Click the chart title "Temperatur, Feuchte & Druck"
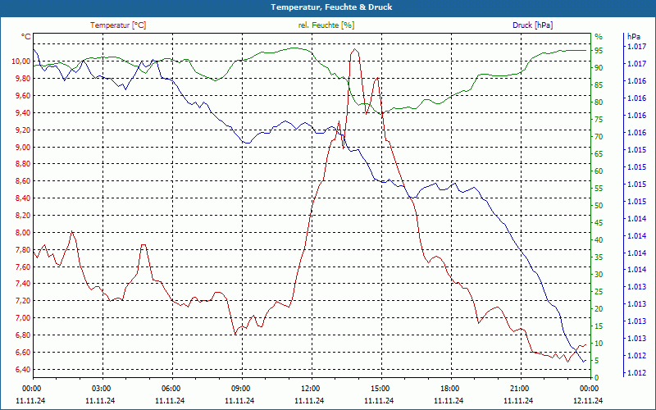 pos(331,7)
